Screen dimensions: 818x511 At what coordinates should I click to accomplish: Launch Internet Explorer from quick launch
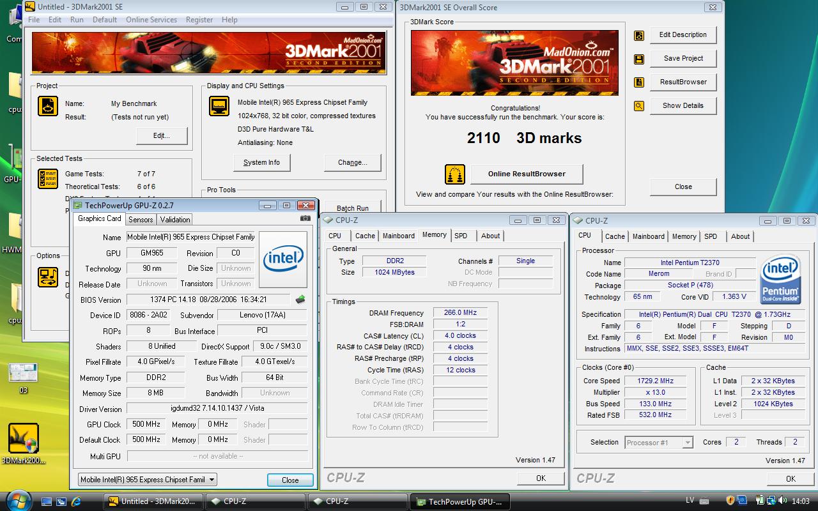point(76,501)
